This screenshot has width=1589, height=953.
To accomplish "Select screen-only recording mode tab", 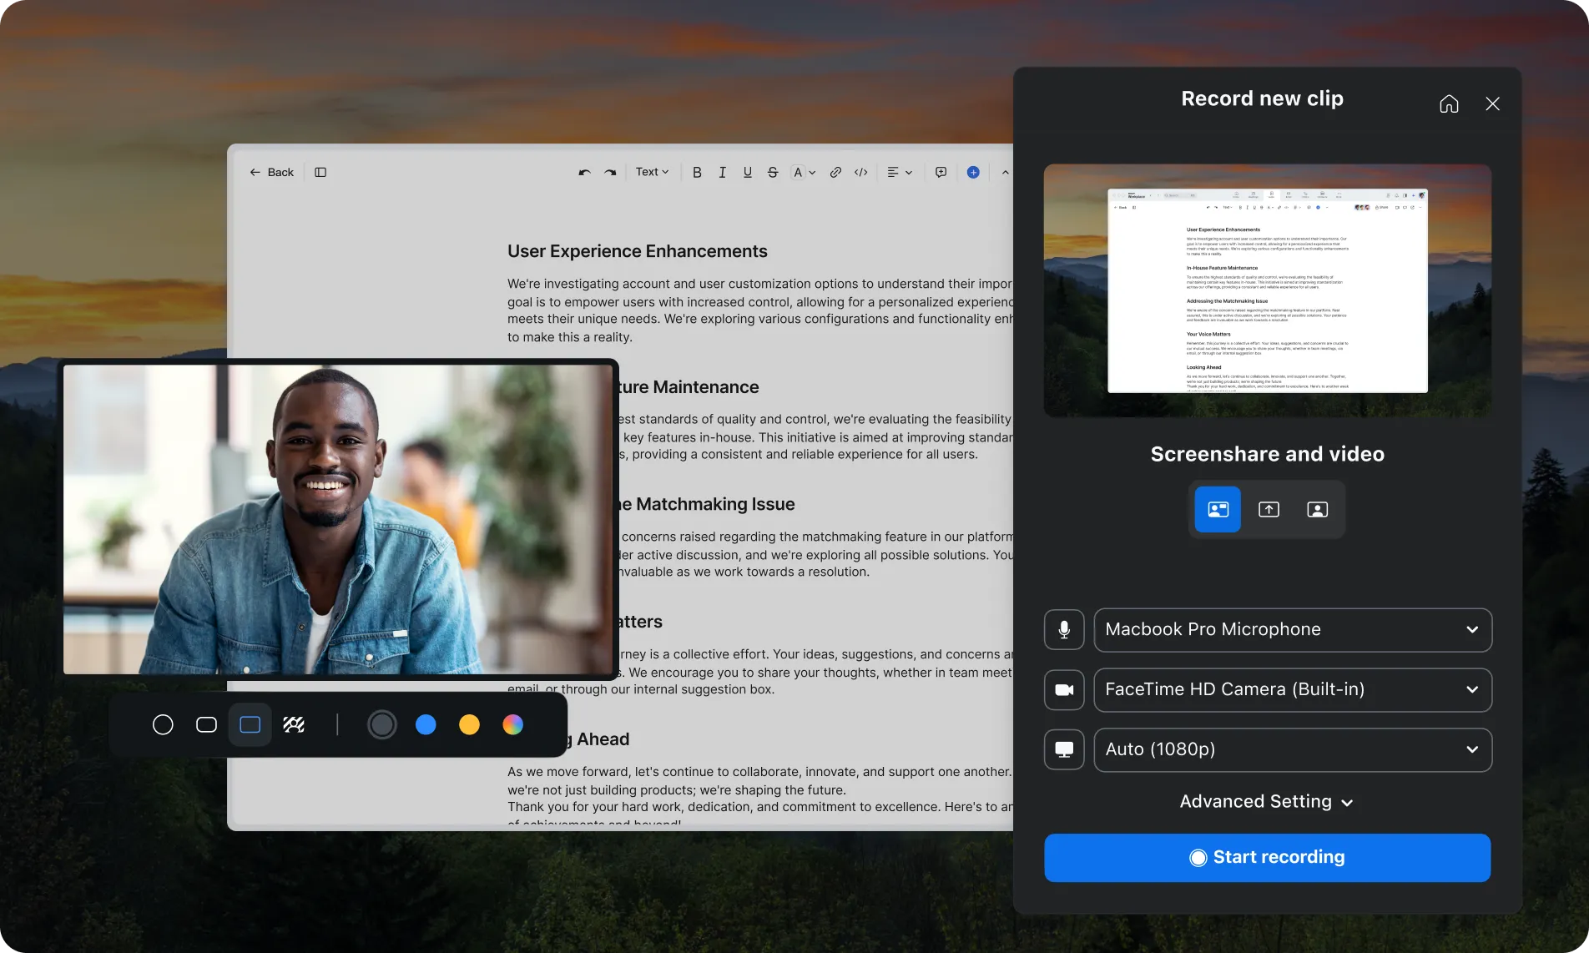I will point(1269,509).
